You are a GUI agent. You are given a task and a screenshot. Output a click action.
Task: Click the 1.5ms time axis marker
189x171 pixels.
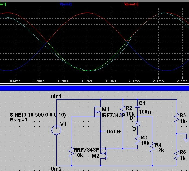[x=87, y=81]
